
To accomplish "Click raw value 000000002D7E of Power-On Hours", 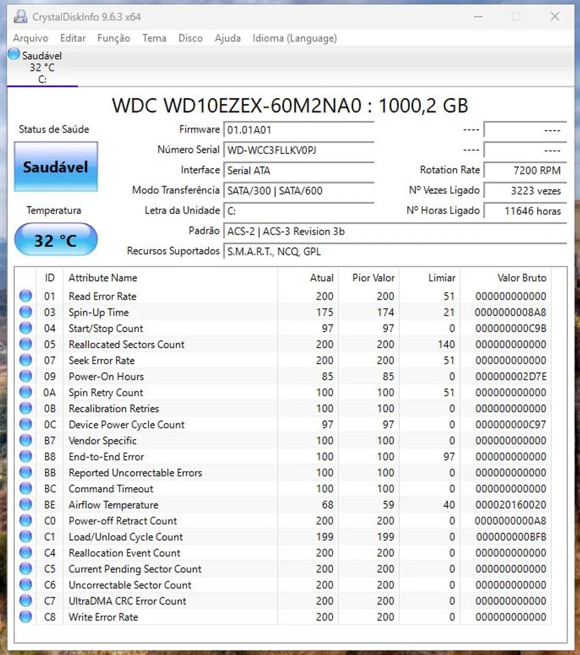I will [x=511, y=377].
